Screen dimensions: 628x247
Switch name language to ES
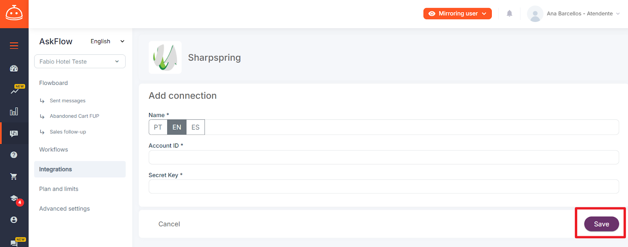(x=195, y=127)
